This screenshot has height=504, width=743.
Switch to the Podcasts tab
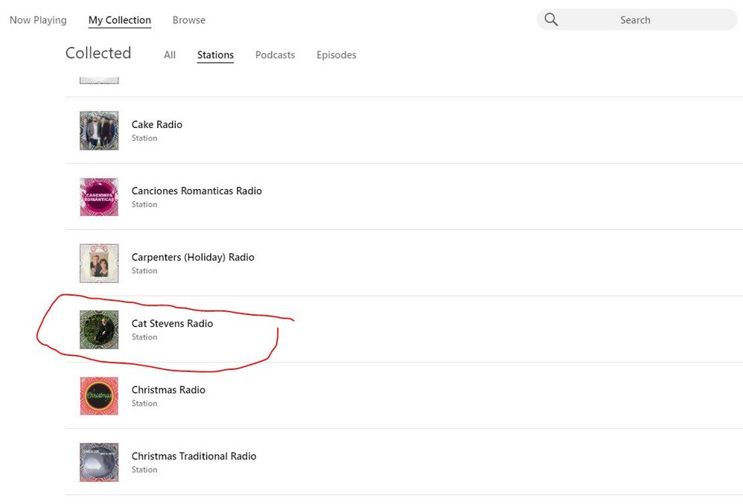coord(275,55)
